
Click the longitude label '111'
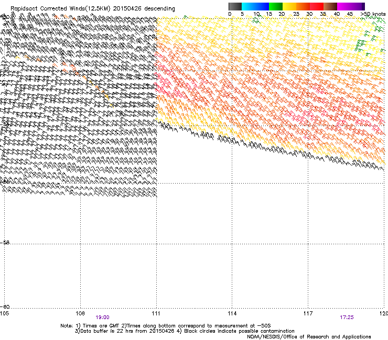156,313
